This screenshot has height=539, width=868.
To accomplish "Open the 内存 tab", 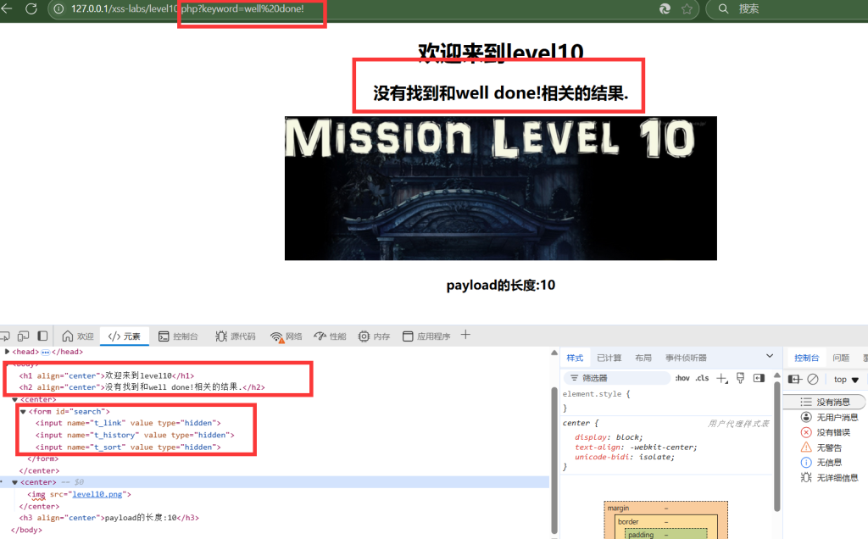I will pyautogui.click(x=374, y=336).
